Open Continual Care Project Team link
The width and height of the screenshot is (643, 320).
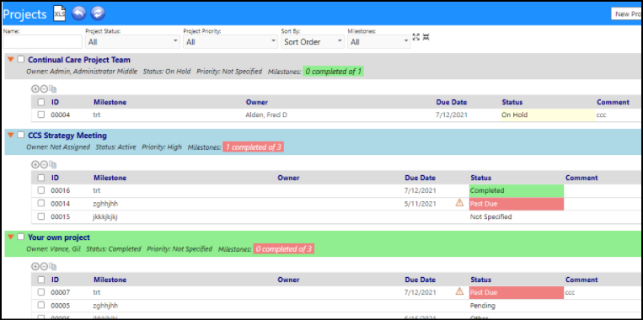pyautogui.click(x=79, y=60)
